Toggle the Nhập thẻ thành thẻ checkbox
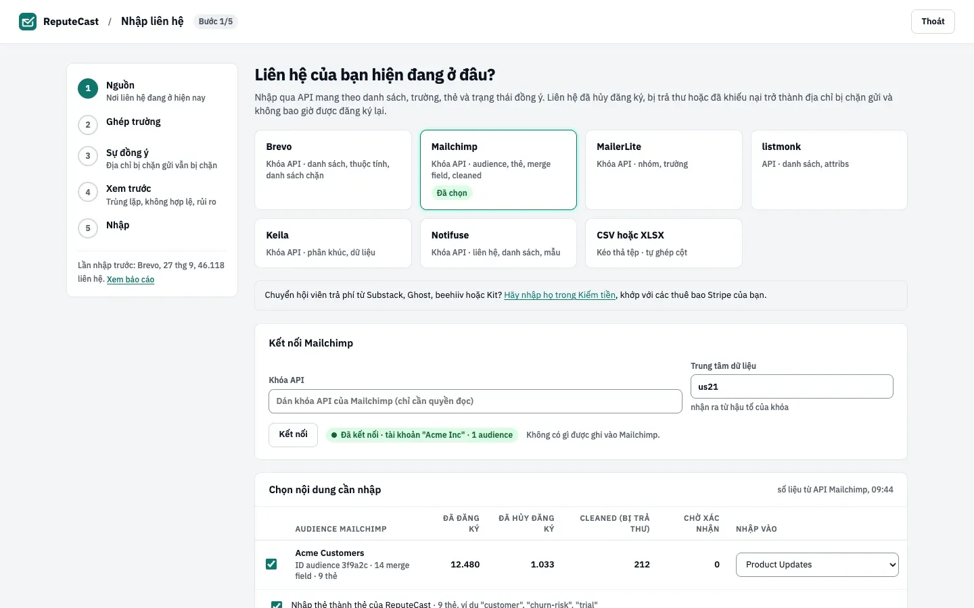 pos(277,605)
